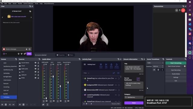Increase the transition Duration value
This screenshot has height=109, width=193.
[x=163, y=66]
